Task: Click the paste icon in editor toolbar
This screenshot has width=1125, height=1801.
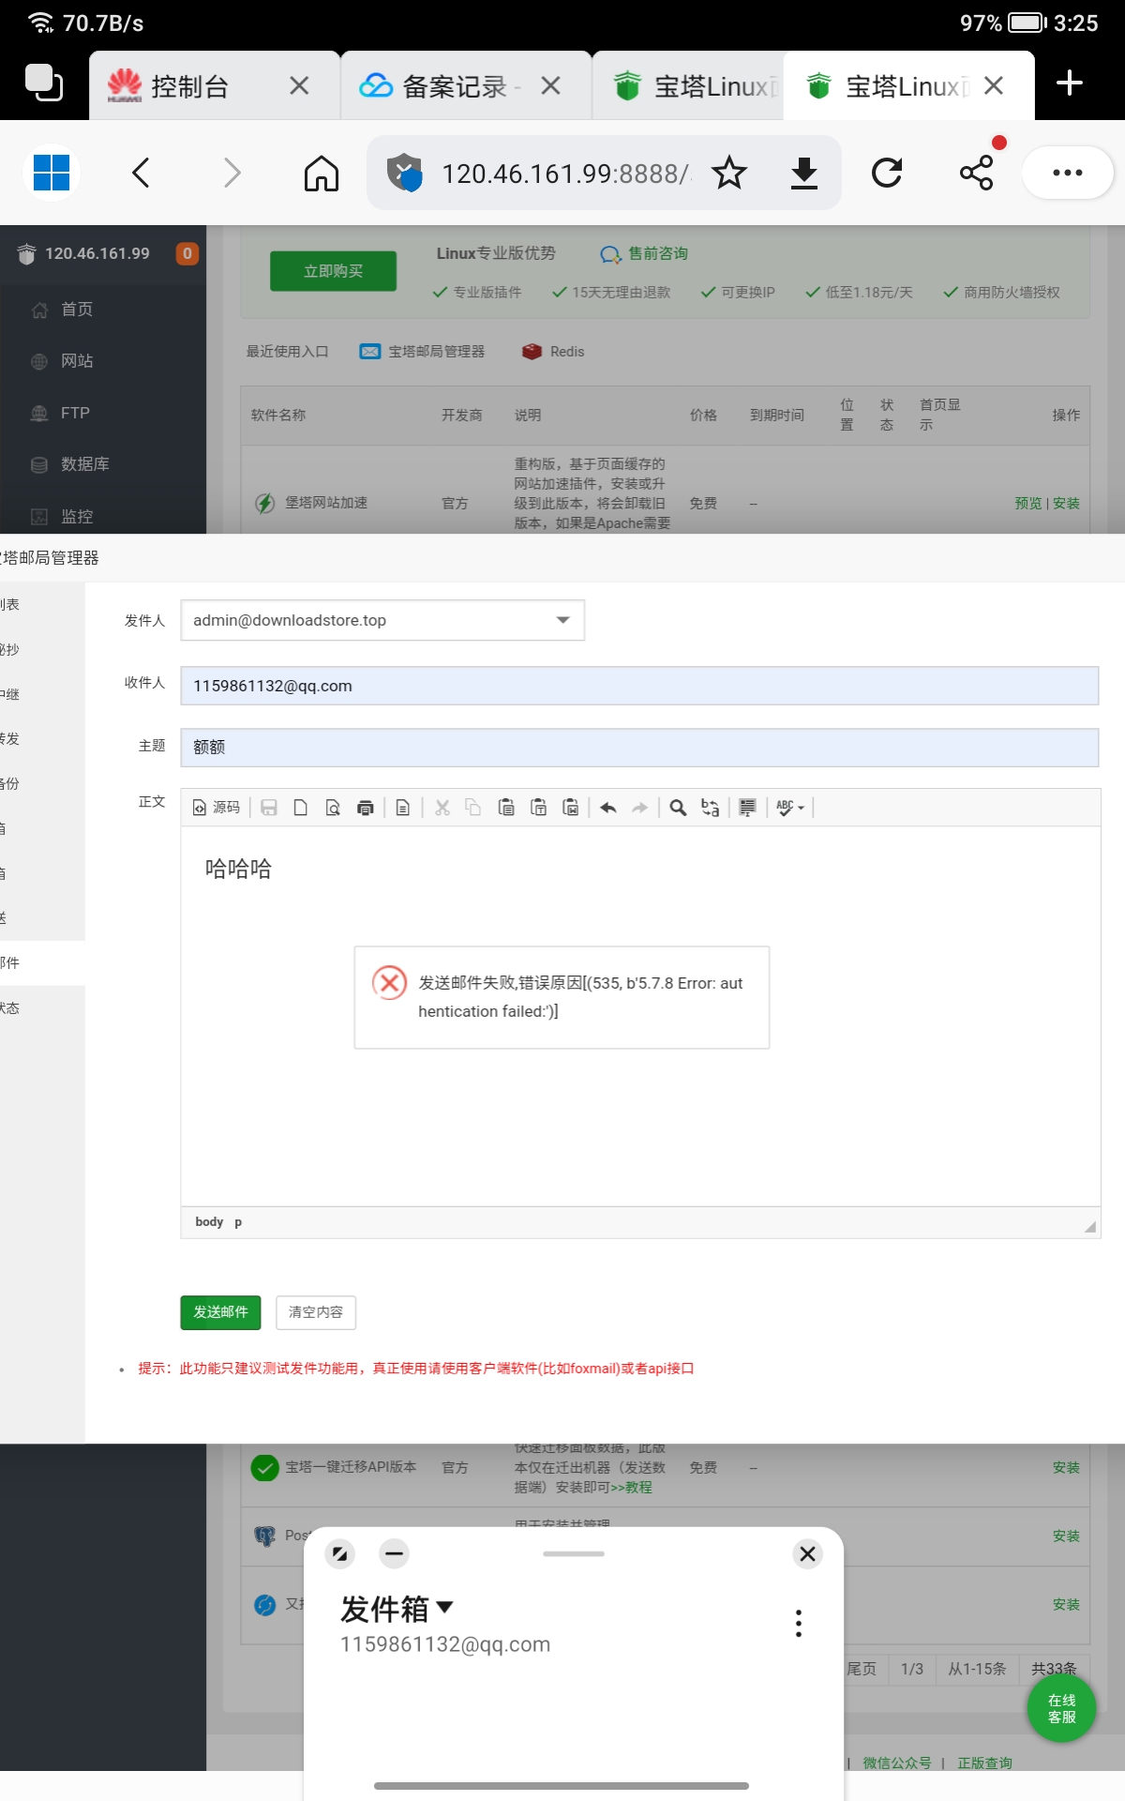Action: [506, 808]
